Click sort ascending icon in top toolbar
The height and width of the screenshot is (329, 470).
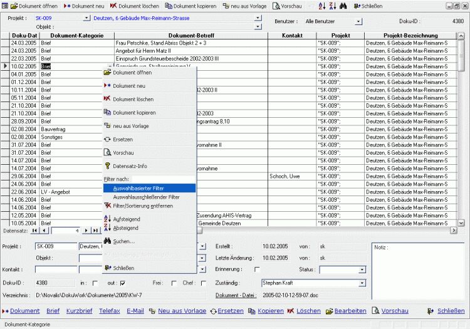click(x=322, y=6)
